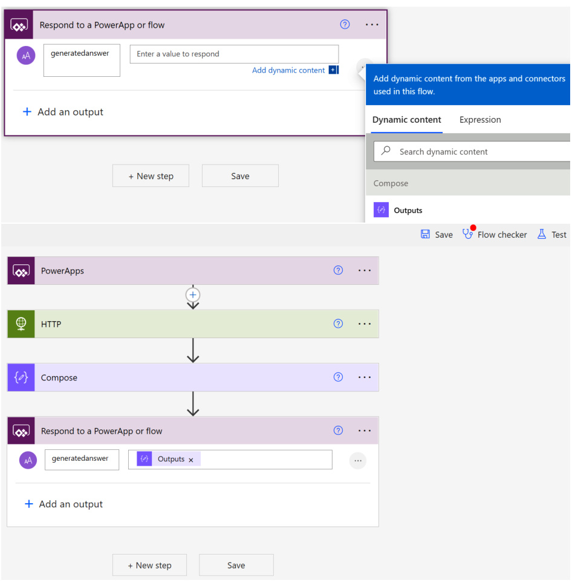Click the green HTTP globe icon
The width and height of the screenshot is (575, 583).
coord(21,324)
